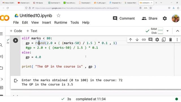The height and width of the screenshot is (102, 181).
Task: Bookmark this page with star icon
Action: click(150, 8)
